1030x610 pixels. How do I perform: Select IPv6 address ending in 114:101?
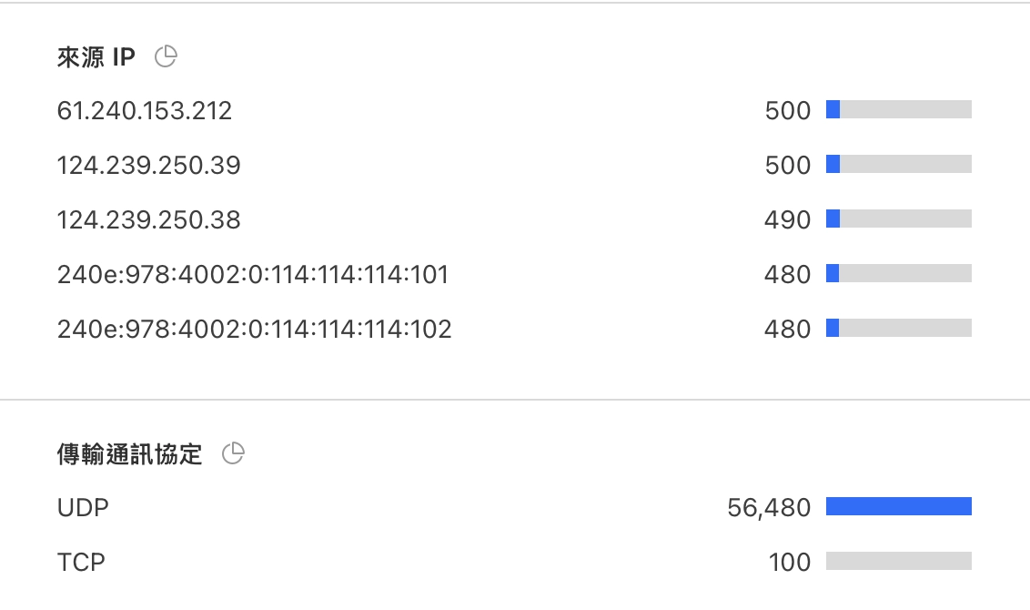pyautogui.click(x=253, y=274)
